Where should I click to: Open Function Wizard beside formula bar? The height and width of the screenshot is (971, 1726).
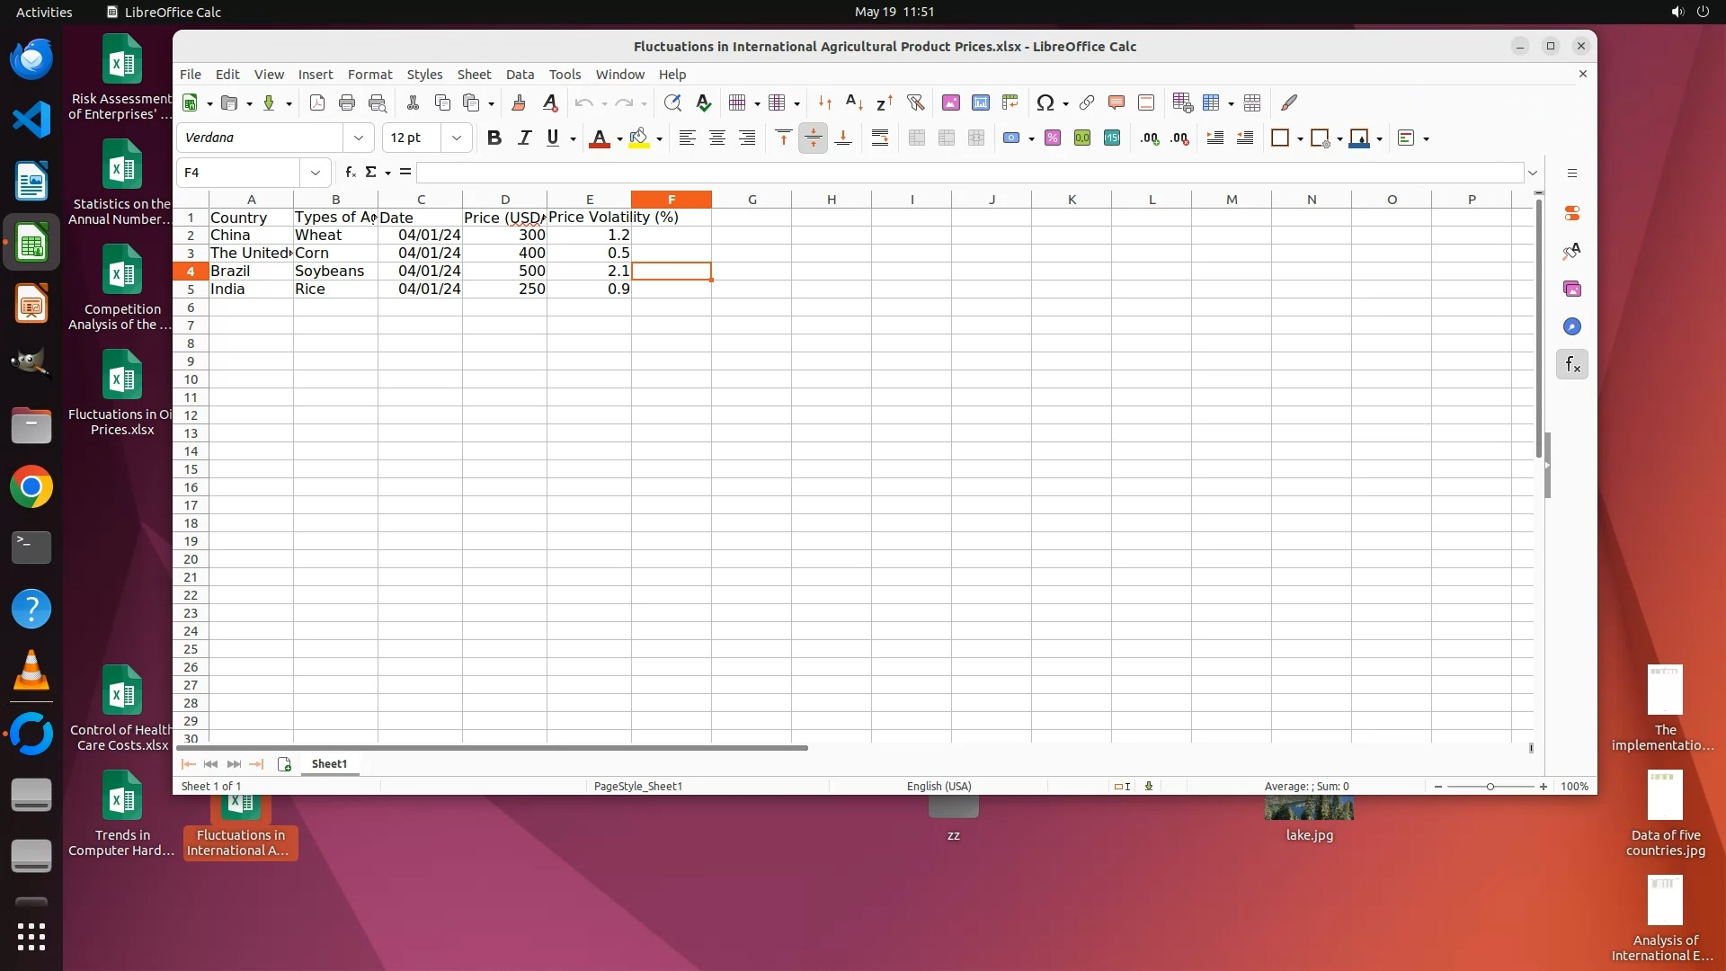pyautogui.click(x=350, y=172)
